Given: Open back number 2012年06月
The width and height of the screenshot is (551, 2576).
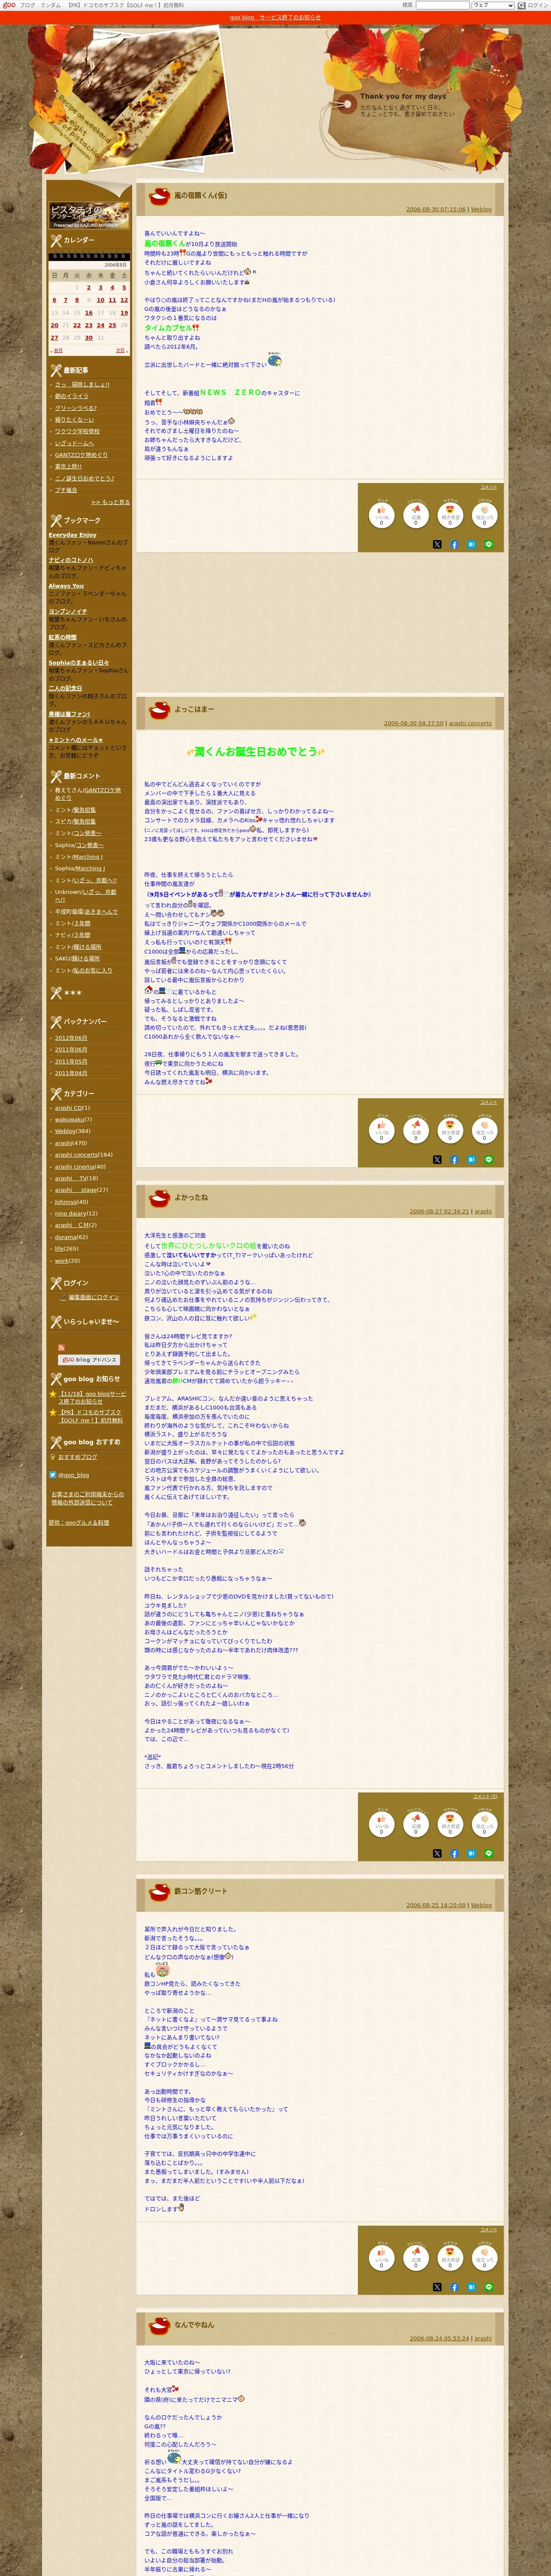Looking at the screenshot, I should click(70, 1038).
